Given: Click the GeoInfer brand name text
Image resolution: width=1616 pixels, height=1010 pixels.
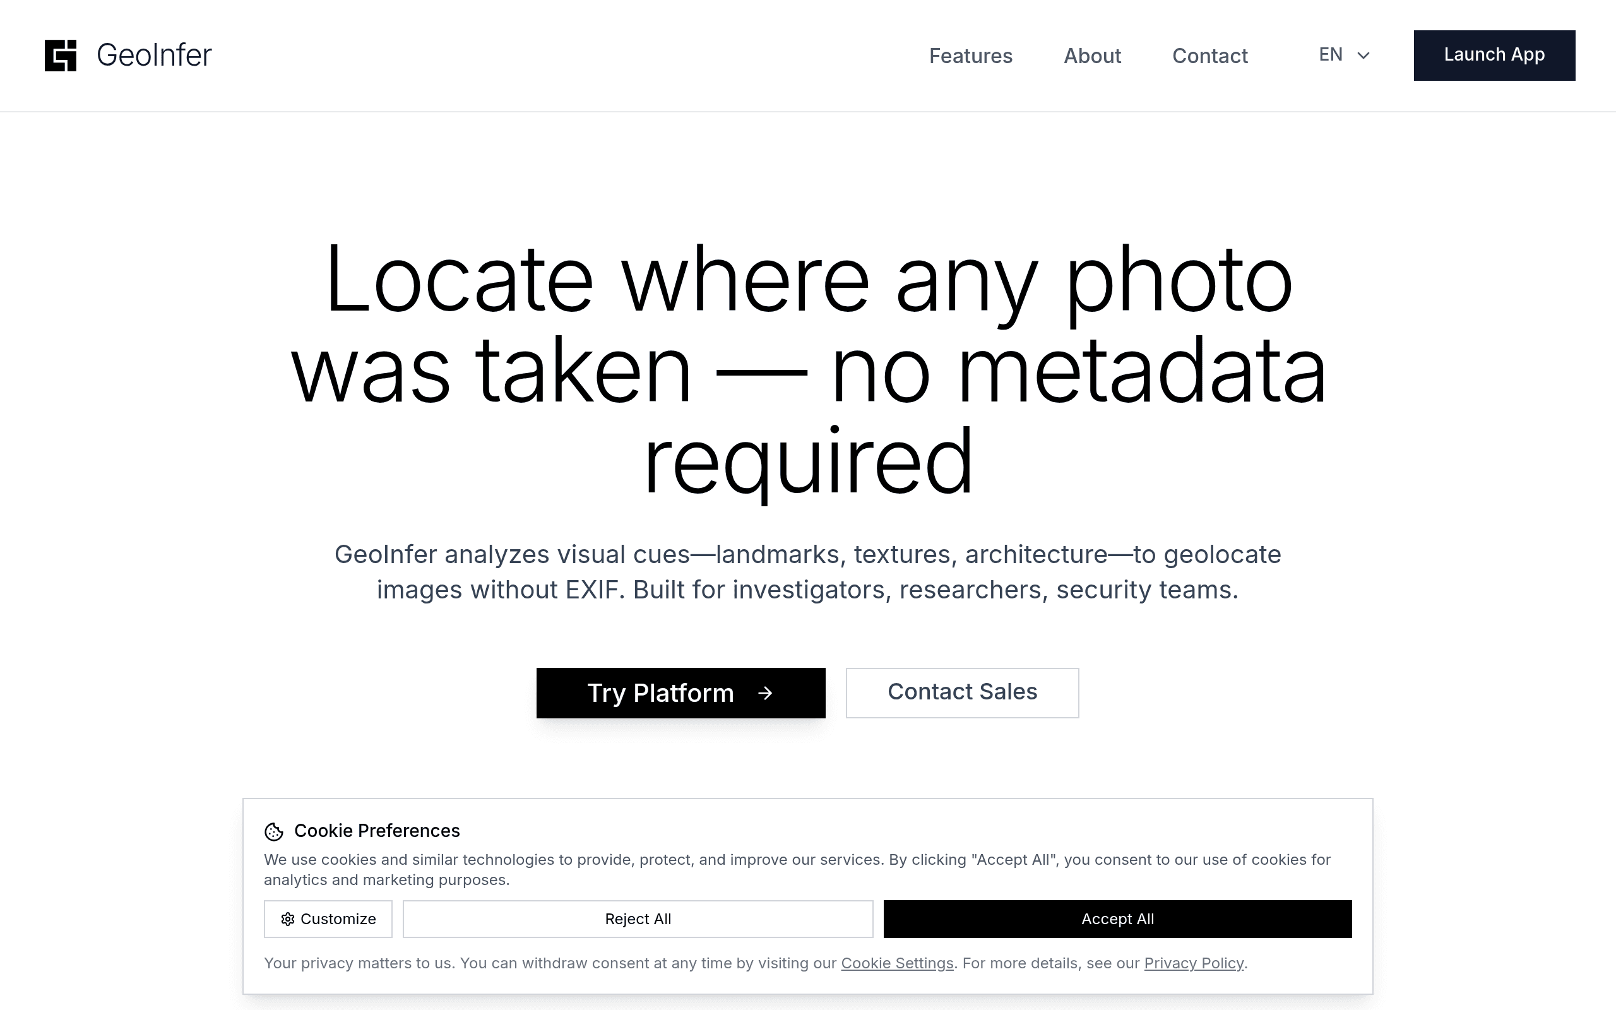Looking at the screenshot, I should pos(154,56).
